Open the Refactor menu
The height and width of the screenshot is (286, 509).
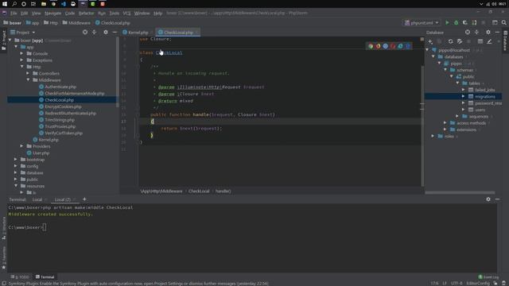(86, 14)
